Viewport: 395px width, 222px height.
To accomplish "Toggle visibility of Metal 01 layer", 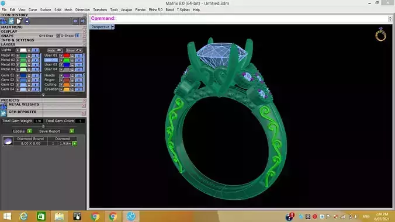I will [35, 56].
